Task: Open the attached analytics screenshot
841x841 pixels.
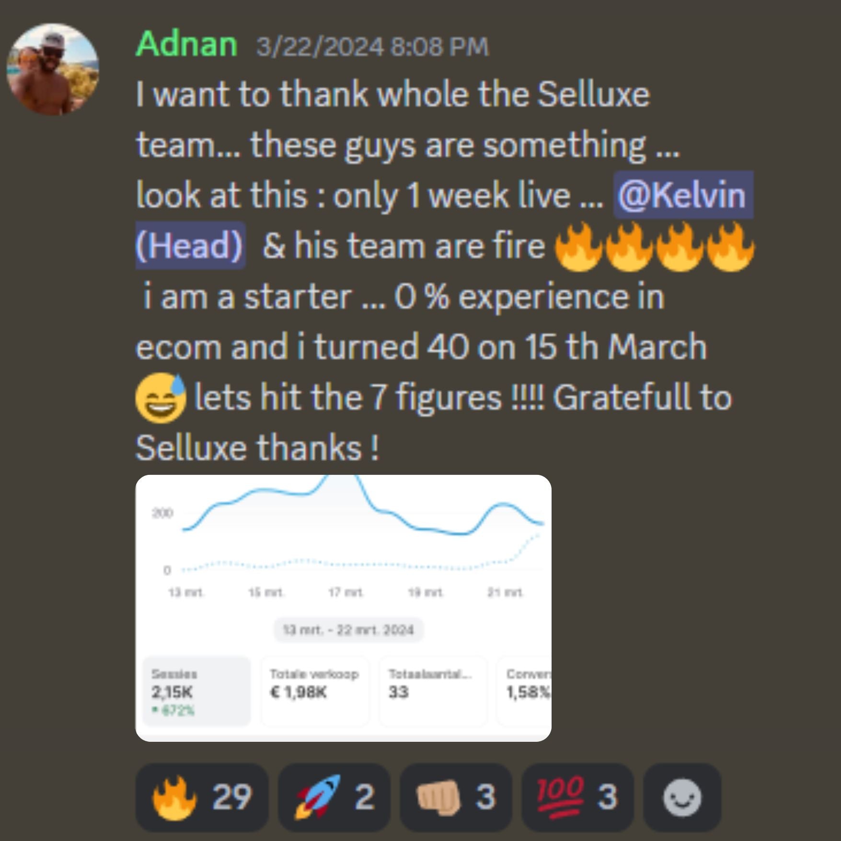Action: 343,608
